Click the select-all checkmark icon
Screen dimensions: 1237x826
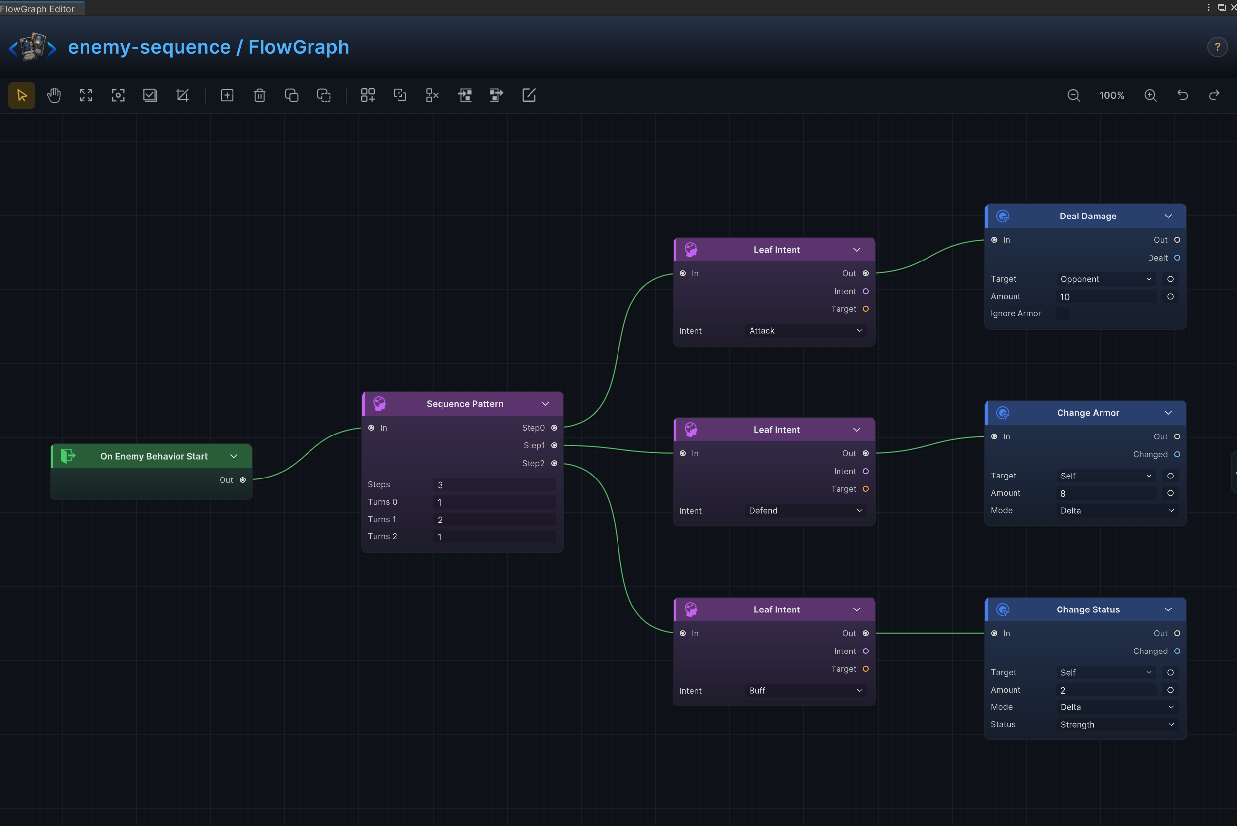tap(150, 95)
